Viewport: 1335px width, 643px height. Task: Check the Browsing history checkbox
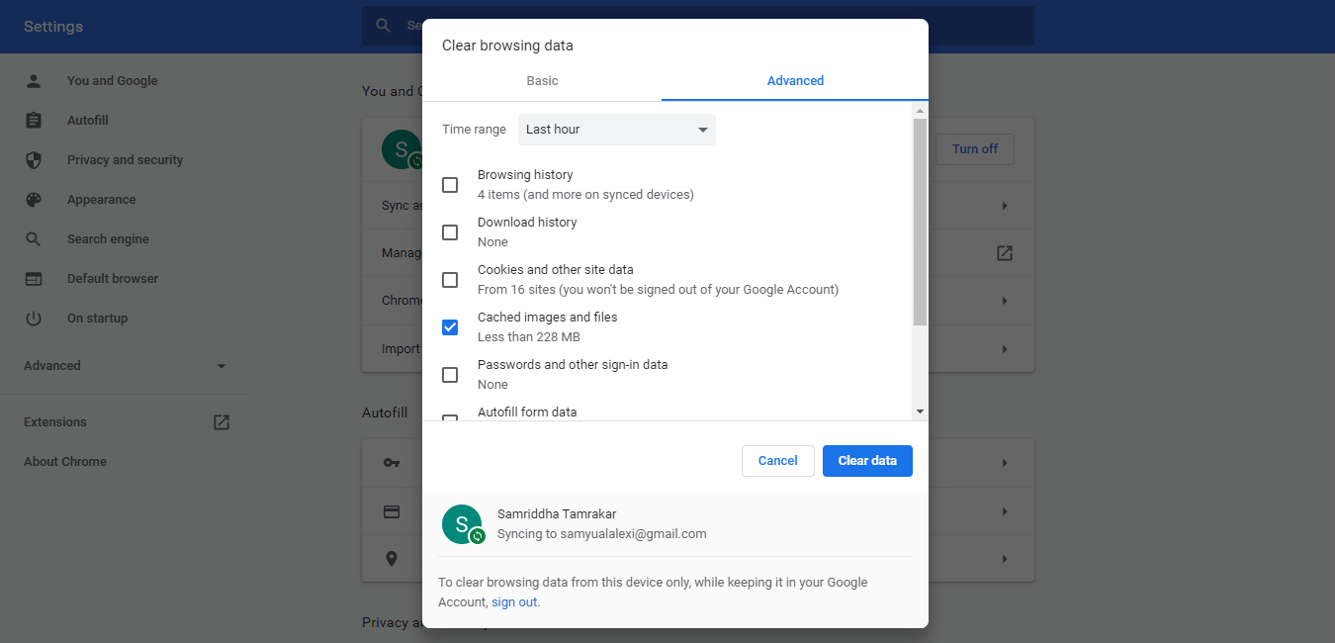pyautogui.click(x=450, y=185)
